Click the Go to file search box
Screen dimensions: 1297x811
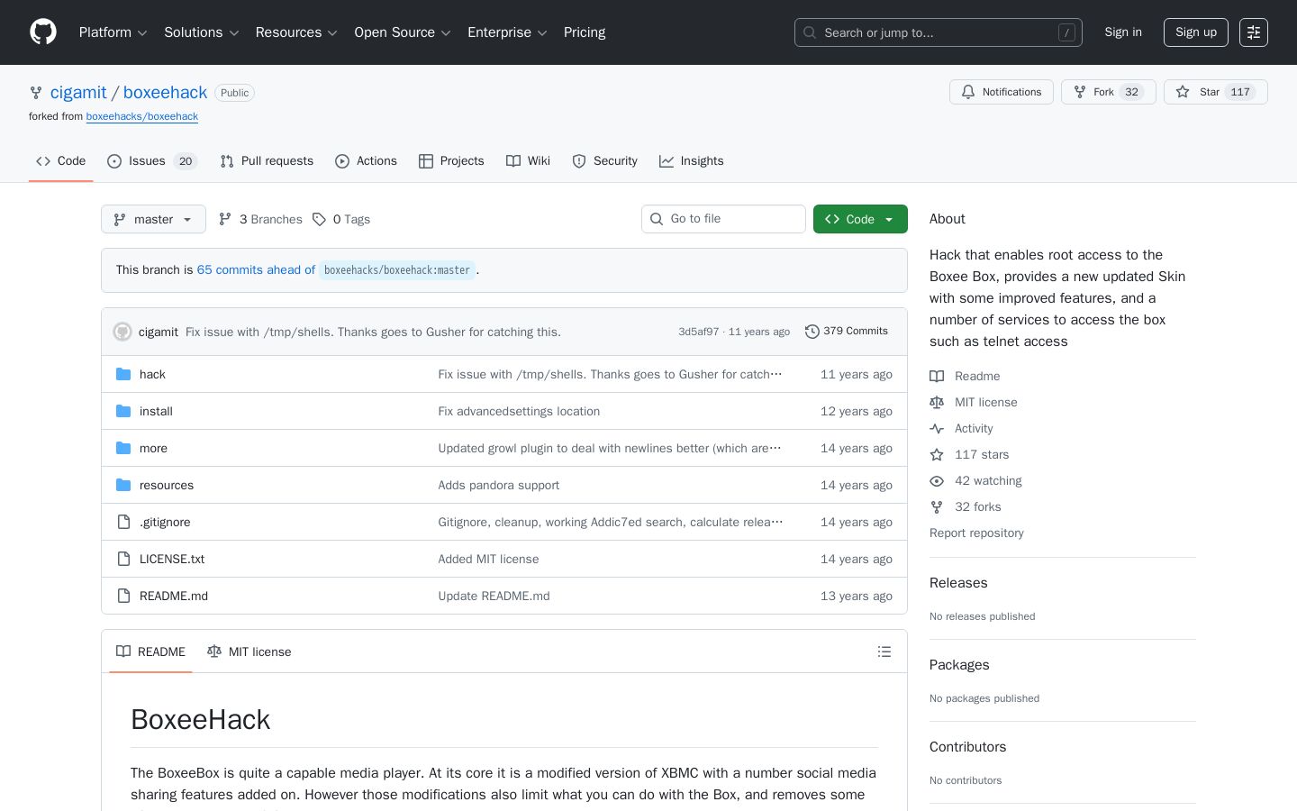(723, 219)
